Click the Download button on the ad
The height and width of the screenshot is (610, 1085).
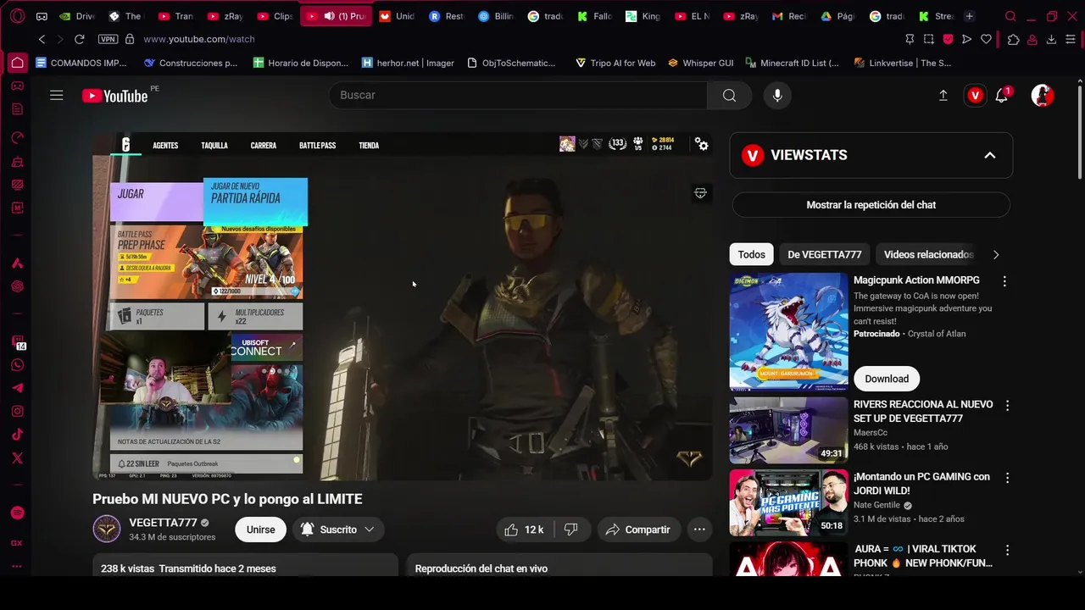tap(887, 379)
